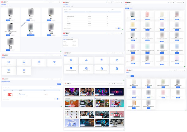Open entries-per-page dropdown in Payment History table
The width and height of the screenshot is (187, 132).
pos(67,9)
